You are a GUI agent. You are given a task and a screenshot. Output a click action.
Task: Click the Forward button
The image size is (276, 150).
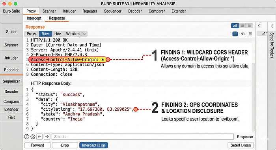[37, 145]
